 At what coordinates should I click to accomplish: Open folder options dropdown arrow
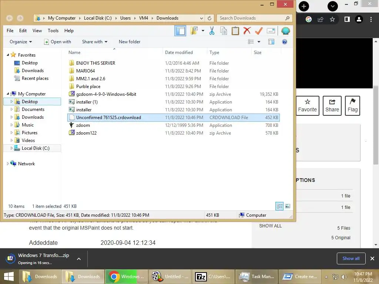tap(203, 31)
